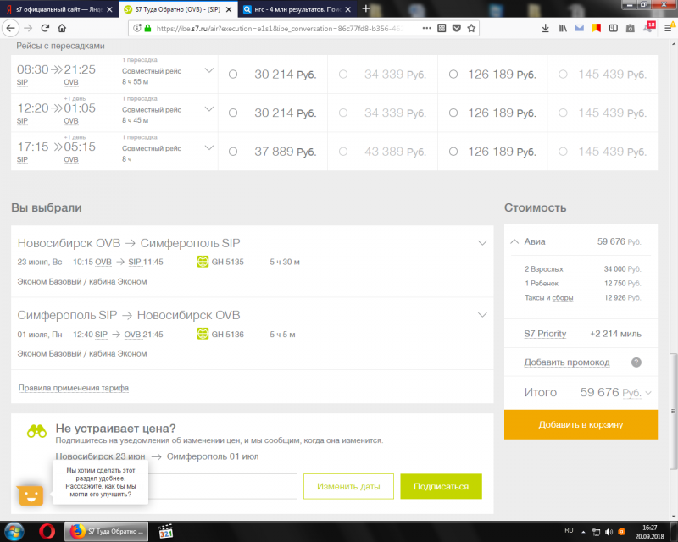Select 30 214 Руб. fare for 08:30 flight

(233, 75)
